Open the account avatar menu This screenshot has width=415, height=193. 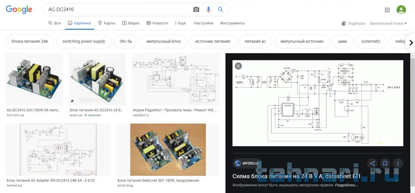point(401,10)
